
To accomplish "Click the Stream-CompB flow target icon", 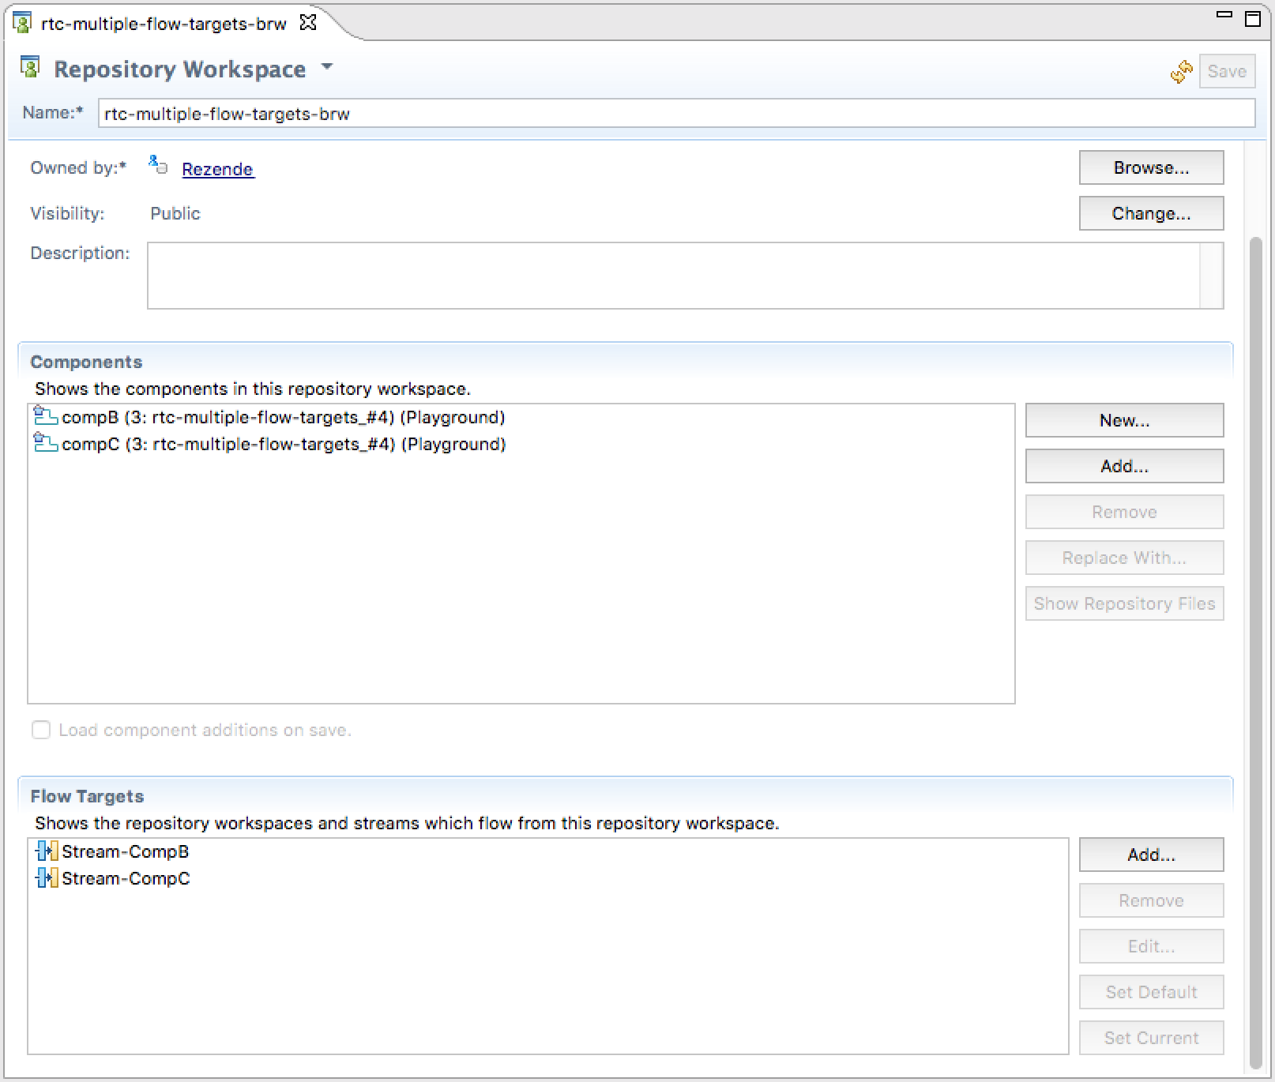I will click(47, 851).
